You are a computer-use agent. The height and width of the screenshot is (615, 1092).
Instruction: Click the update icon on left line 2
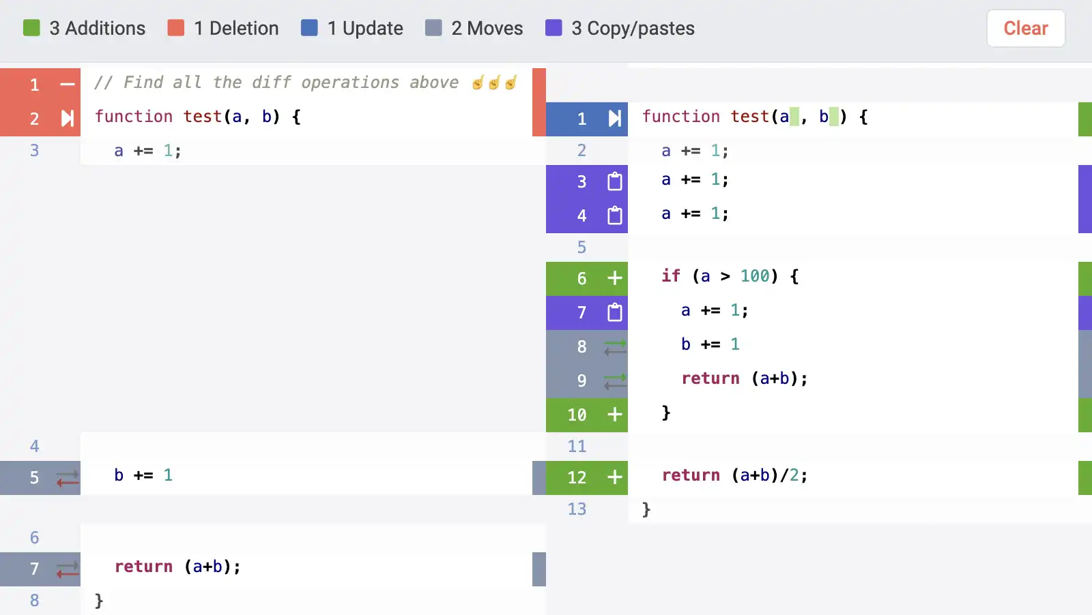click(x=67, y=119)
